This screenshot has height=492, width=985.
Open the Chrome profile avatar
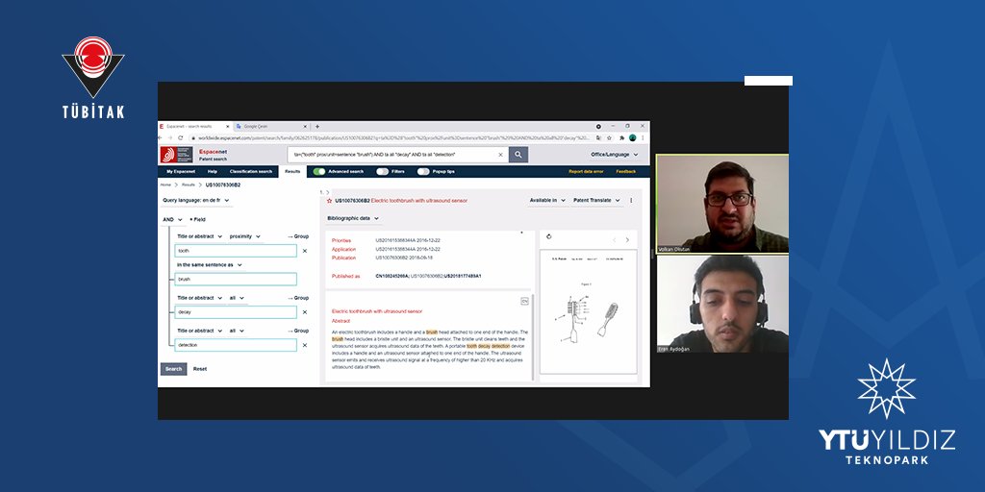633,138
